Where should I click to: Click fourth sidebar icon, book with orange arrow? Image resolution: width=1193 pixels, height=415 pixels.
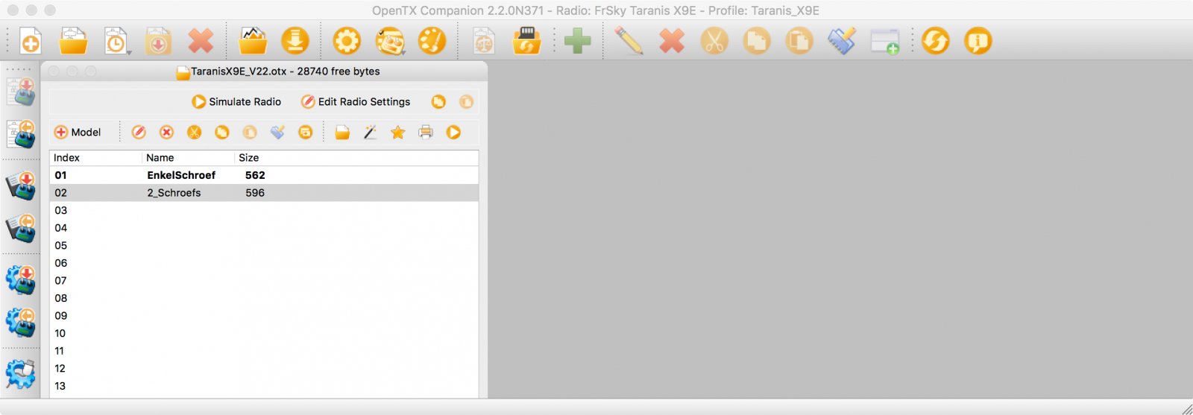tap(21, 228)
